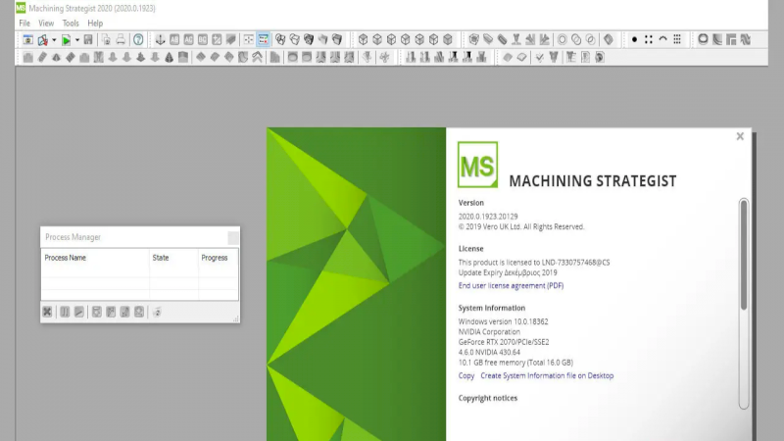Click the pause process icon in Process Manager
784x441 pixels.
[x=65, y=312]
